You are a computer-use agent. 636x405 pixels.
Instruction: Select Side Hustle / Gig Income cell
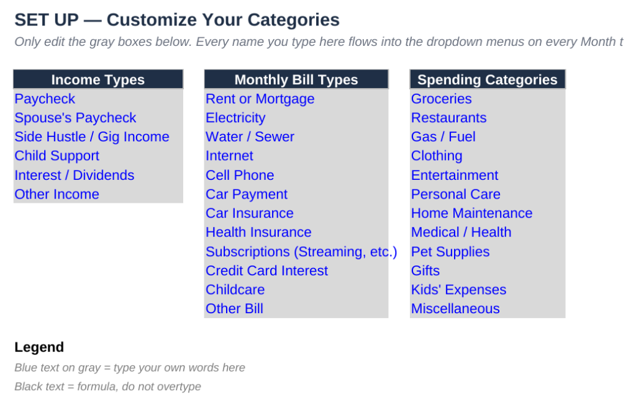98,137
